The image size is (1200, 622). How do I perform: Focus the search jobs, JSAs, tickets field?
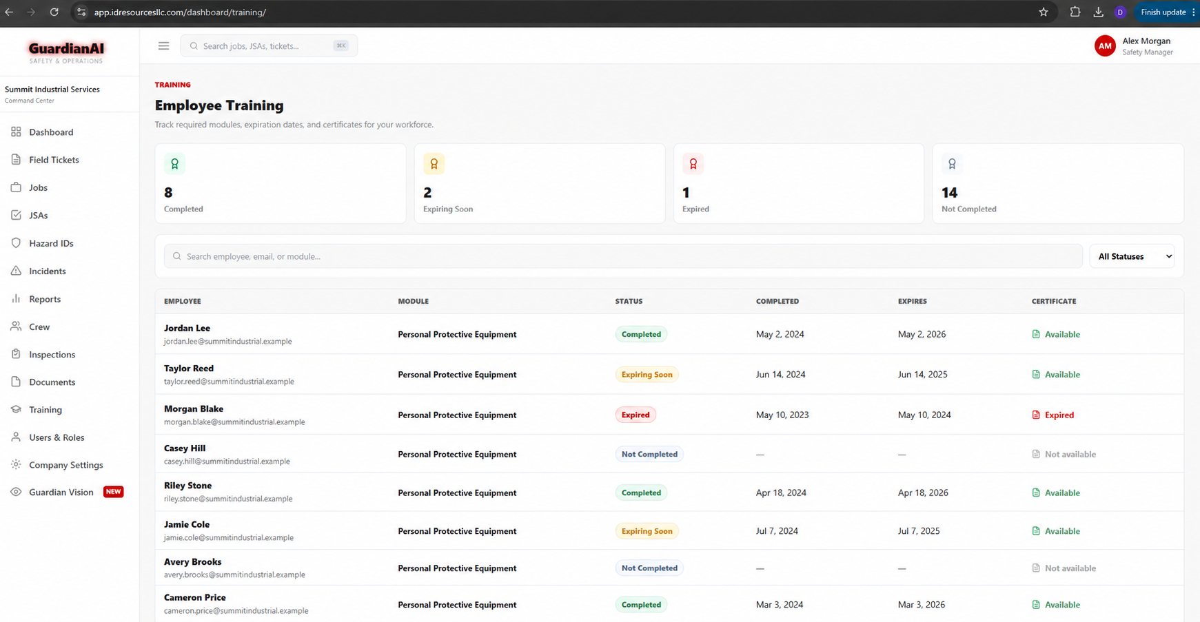pos(269,46)
